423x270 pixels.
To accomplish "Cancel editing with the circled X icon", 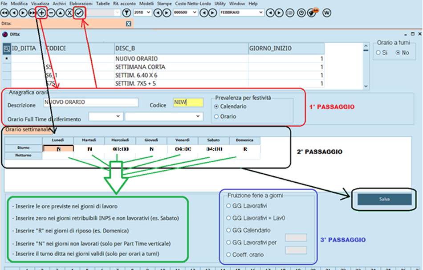I will 69,12.
